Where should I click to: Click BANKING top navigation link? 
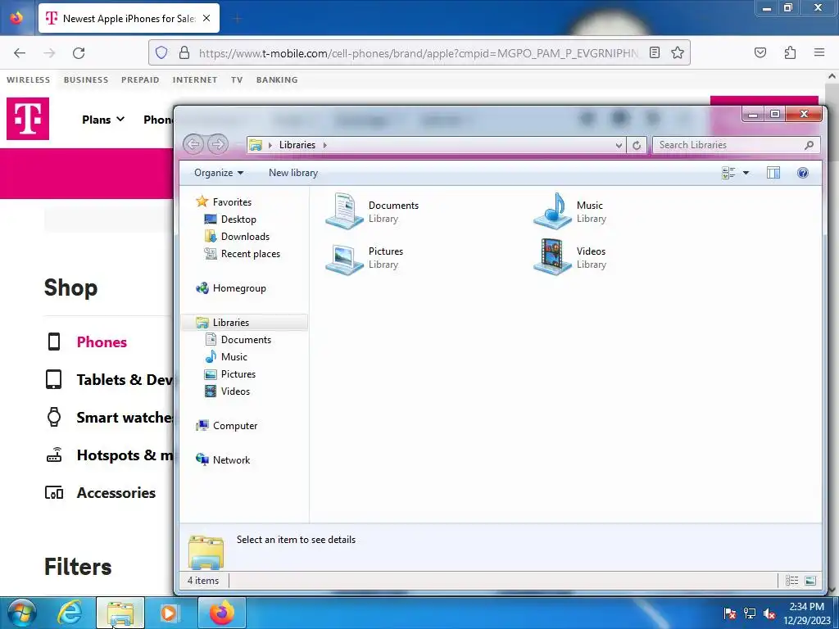277,79
